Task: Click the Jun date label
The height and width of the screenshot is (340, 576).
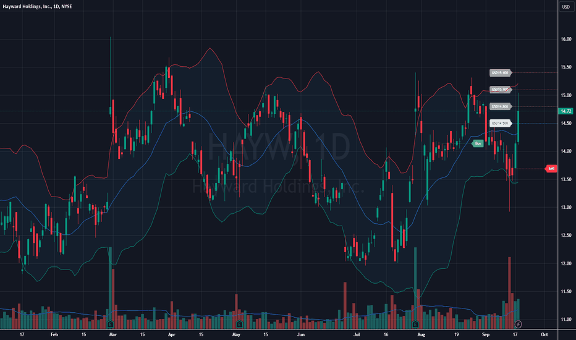Action: point(301,334)
